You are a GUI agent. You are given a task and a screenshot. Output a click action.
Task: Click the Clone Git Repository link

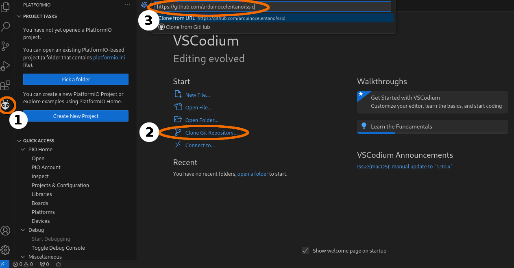tap(211, 133)
